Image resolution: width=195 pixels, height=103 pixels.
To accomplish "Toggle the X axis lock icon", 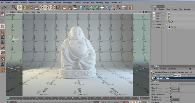I will tap(42, 7).
